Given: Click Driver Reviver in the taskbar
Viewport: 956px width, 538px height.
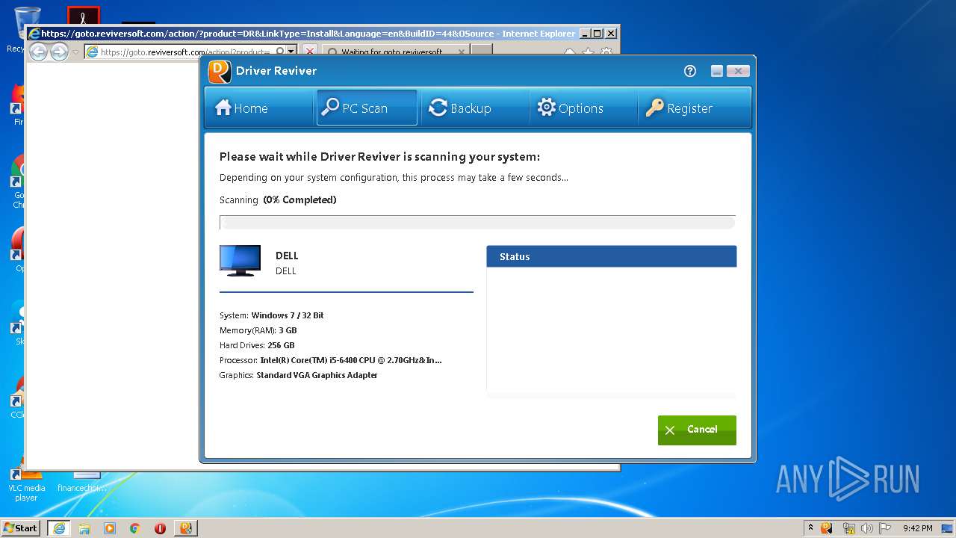Looking at the screenshot, I should click(x=186, y=528).
